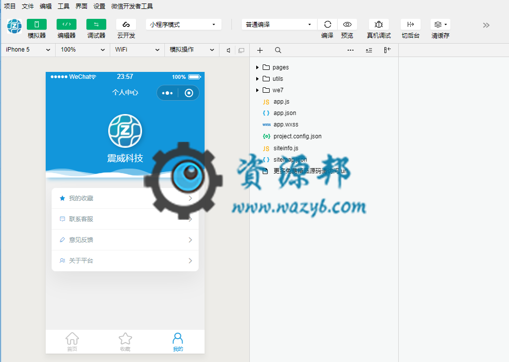
Task: Switch to the 首页 home tab
Action: point(72,342)
